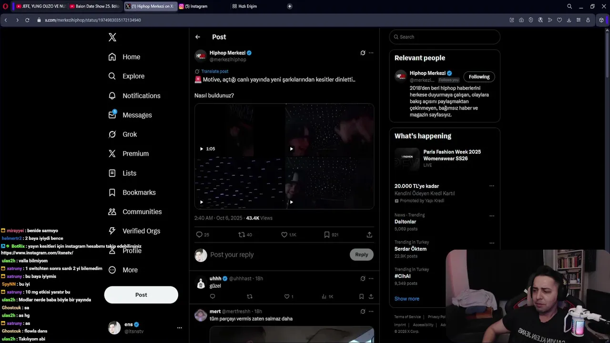Click the browser address bar URL

(x=93, y=20)
